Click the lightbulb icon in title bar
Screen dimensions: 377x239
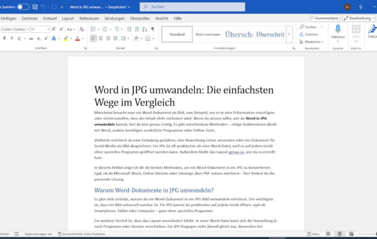pyautogui.click(x=361, y=7)
